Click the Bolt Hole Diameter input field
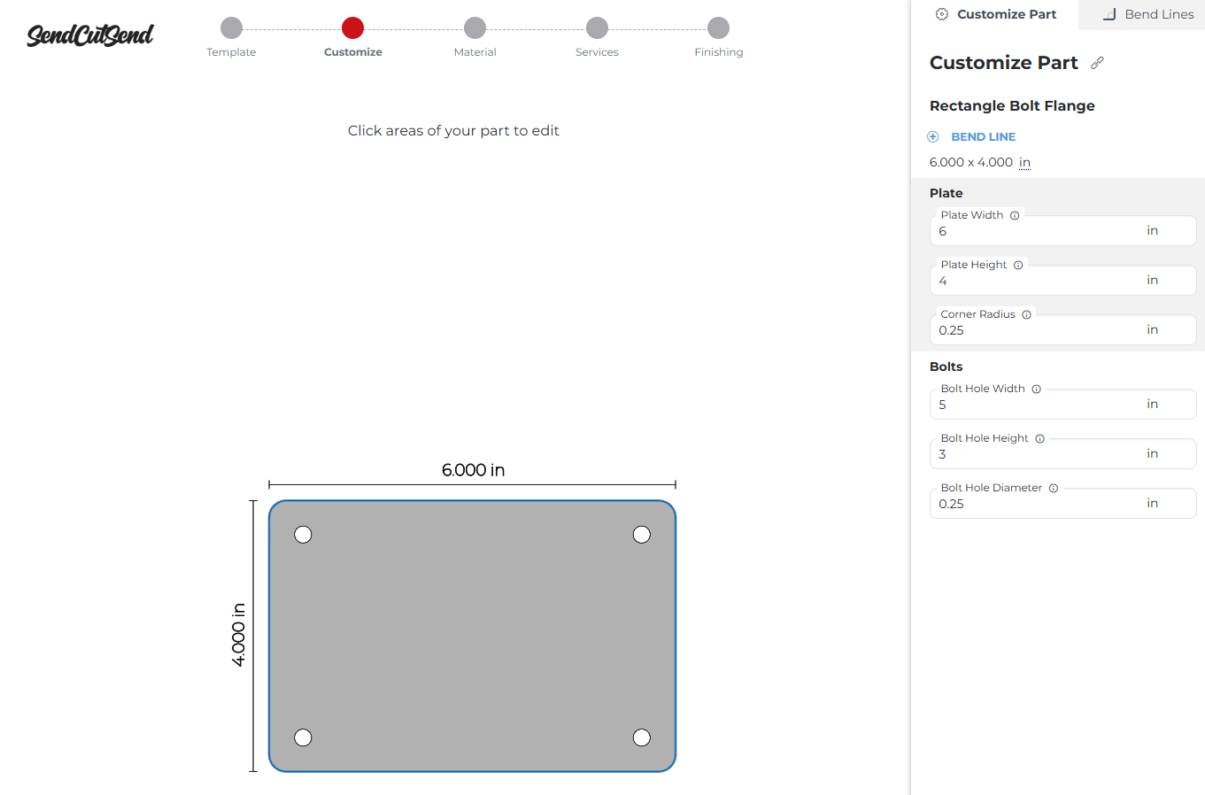This screenshot has height=795, width=1205. pos(1062,504)
